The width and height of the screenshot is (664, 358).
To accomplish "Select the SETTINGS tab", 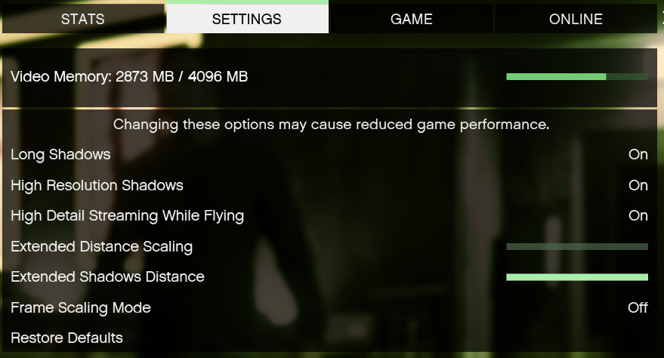I will (x=247, y=19).
